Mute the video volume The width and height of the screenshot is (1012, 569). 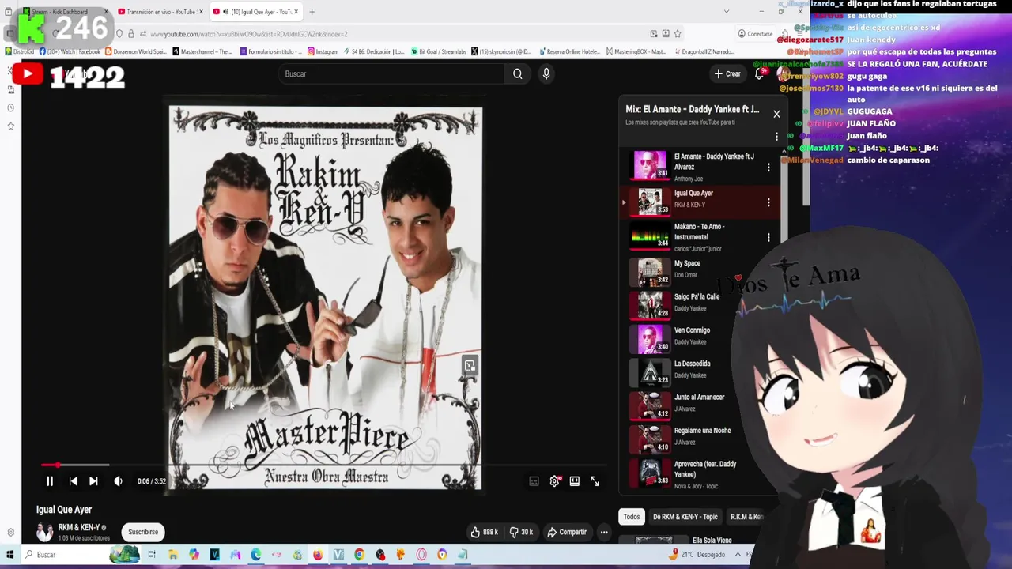point(118,480)
